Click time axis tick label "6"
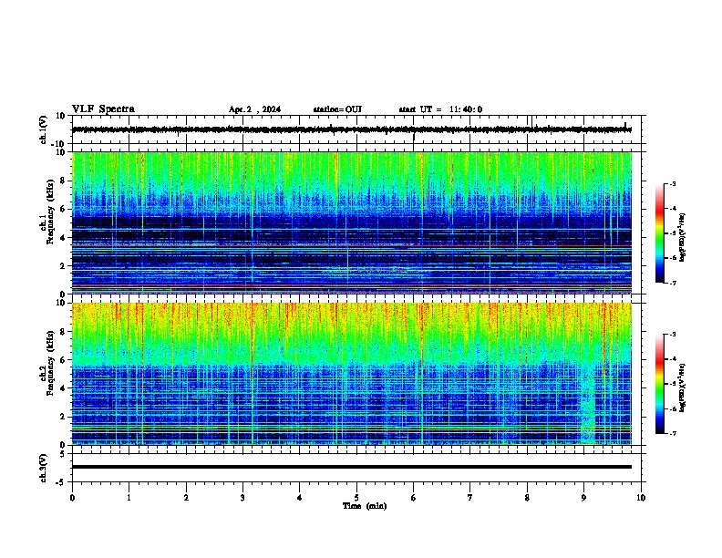Viewport: 722px width, 558px height. pos(413,498)
